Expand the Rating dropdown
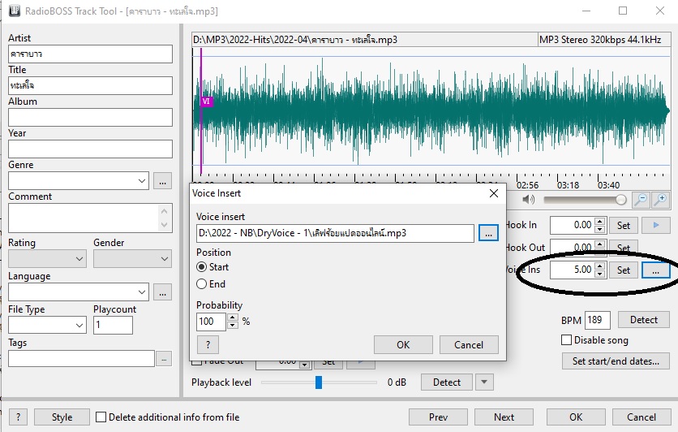Image resolution: width=678 pixels, height=432 pixels. coord(79,259)
